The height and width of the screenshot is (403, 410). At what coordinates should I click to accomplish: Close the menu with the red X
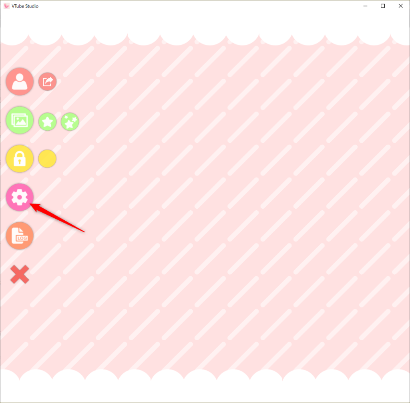[x=20, y=274]
